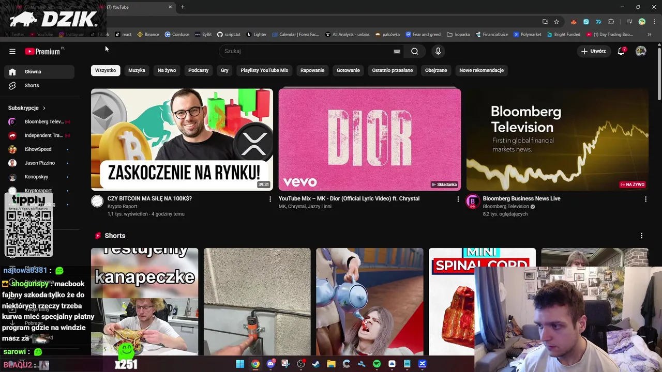Open the koparka bookmark folder
The width and height of the screenshot is (662, 372).
458,35
